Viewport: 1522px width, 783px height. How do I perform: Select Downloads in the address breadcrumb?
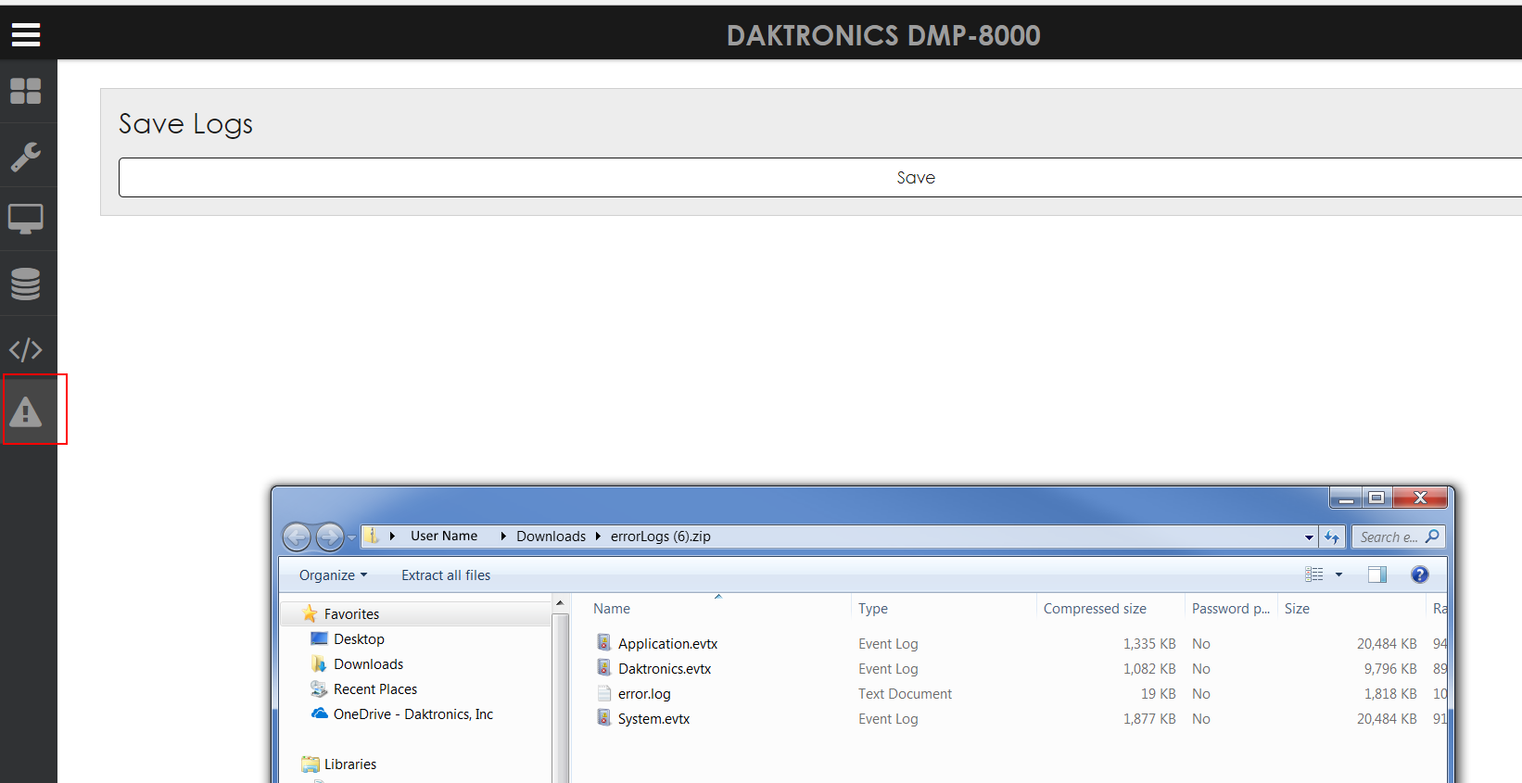coord(551,537)
